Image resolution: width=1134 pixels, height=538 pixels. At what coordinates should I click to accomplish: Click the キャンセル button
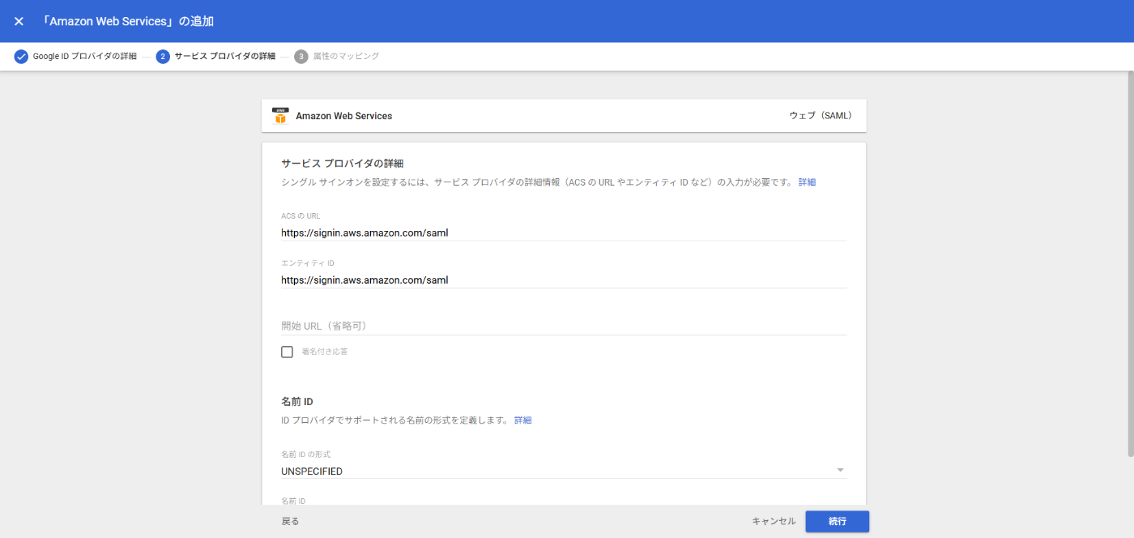click(x=774, y=521)
